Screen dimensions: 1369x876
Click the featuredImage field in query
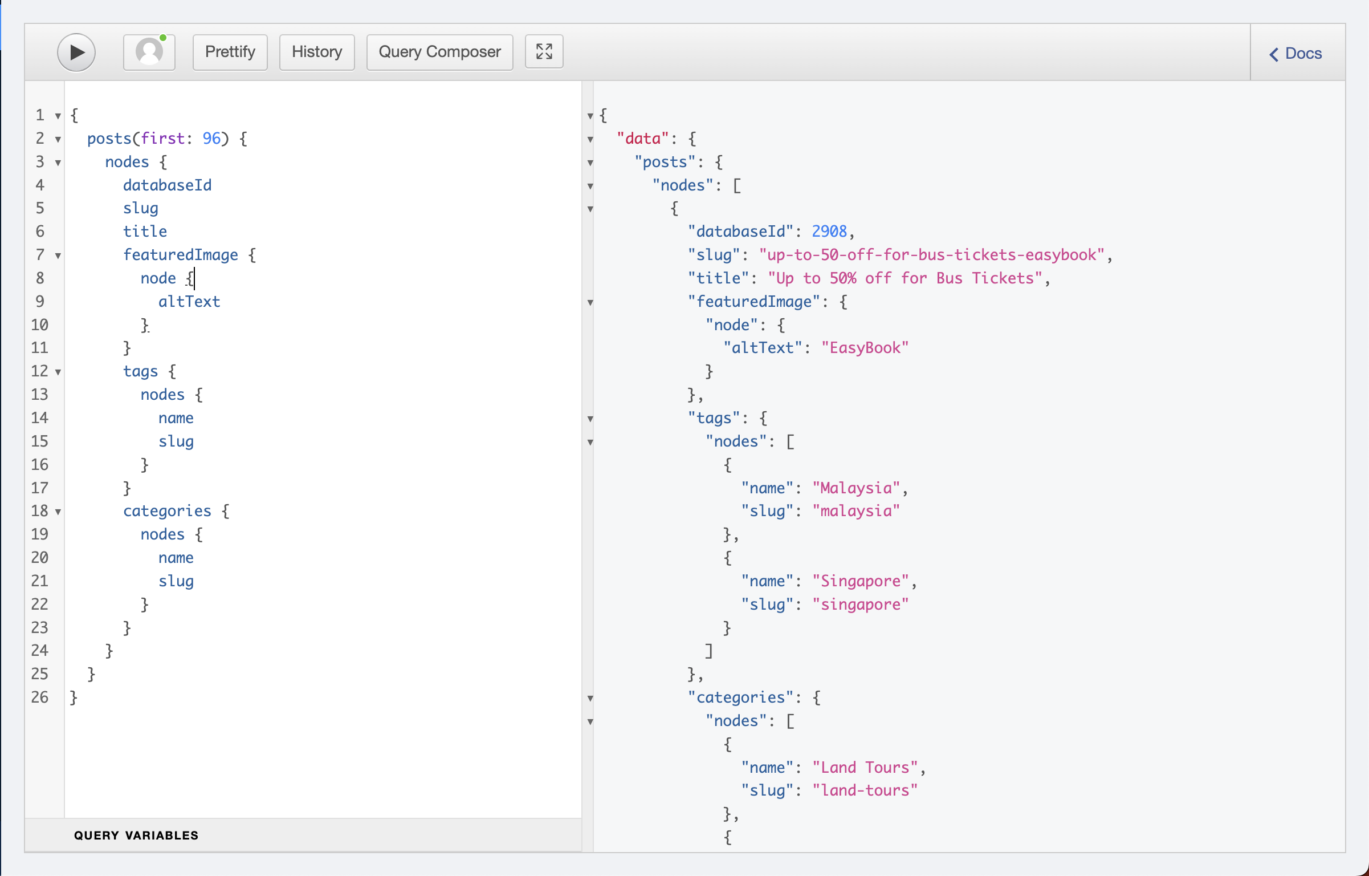click(181, 255)
